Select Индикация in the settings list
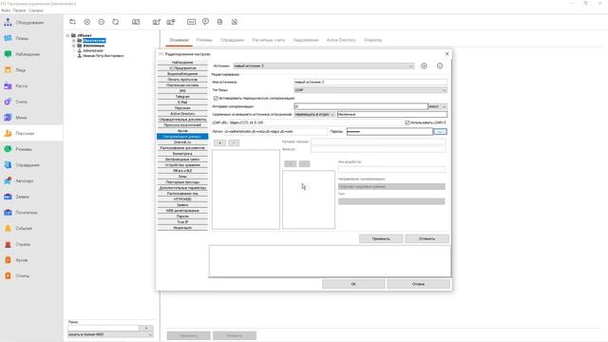 [x=182, y=228]
